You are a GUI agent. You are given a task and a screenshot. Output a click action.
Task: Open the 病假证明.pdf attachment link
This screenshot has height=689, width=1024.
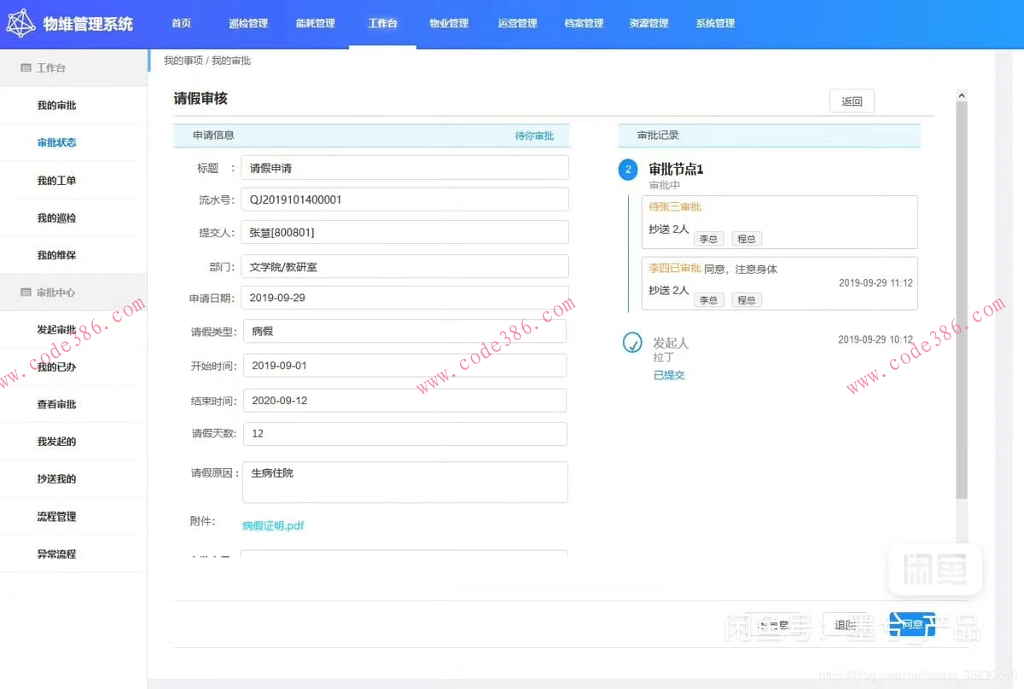coord(273,526)
